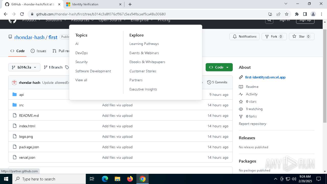This screenshot has width=327, height=184.
Task: Switch to the Code repository tab
Action: coord(17,51)
